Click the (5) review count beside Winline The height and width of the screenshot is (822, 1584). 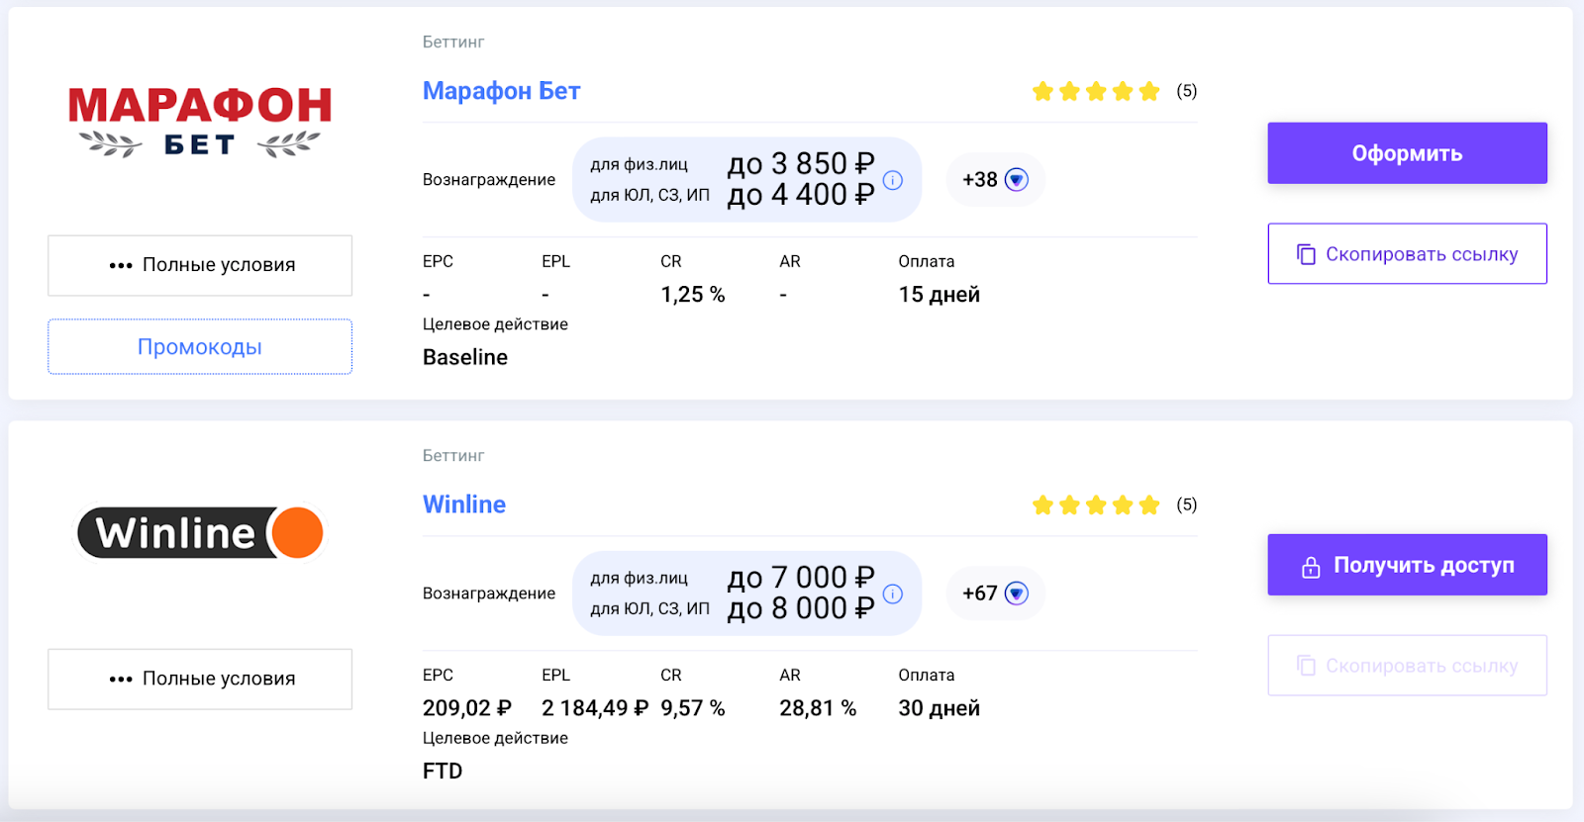(1186, 504)
